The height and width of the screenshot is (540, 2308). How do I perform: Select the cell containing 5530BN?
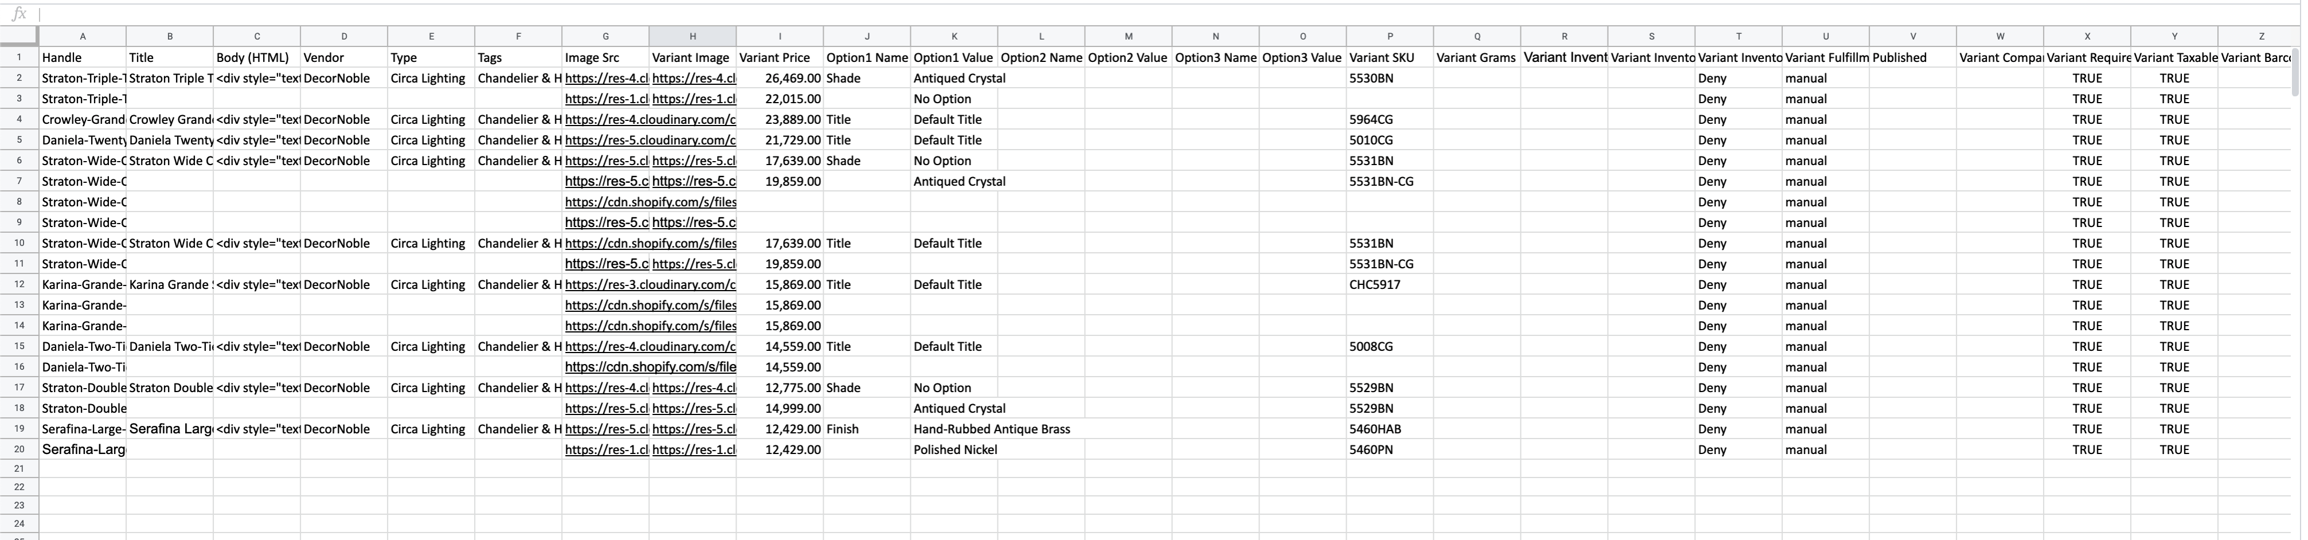coord(1390,78)
